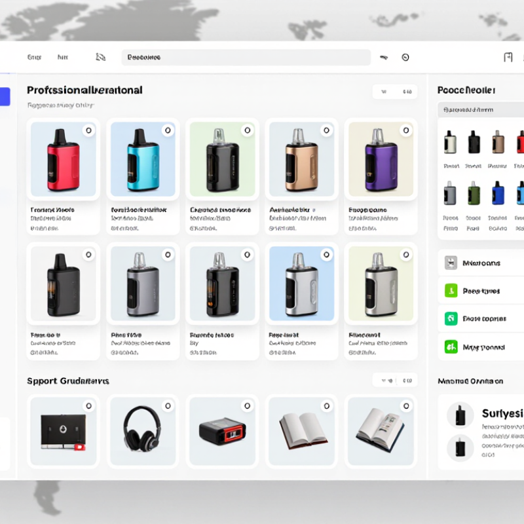
Task: Open the third green icon list item
Action: [481, 318]
